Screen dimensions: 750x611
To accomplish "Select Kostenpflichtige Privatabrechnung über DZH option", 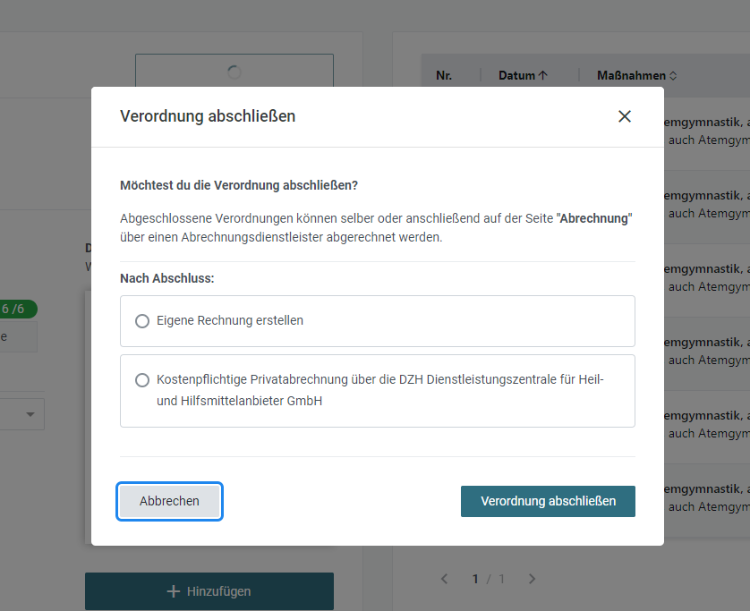I will tap(142, 380).
